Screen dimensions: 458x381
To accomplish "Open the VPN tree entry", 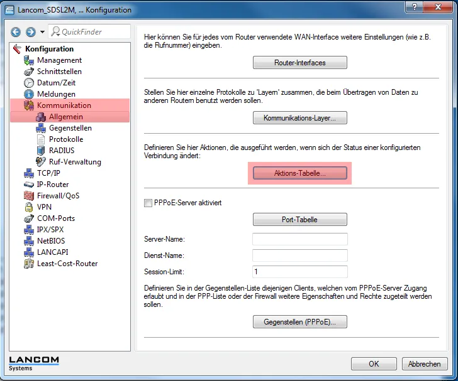I will tap(44, 207).
